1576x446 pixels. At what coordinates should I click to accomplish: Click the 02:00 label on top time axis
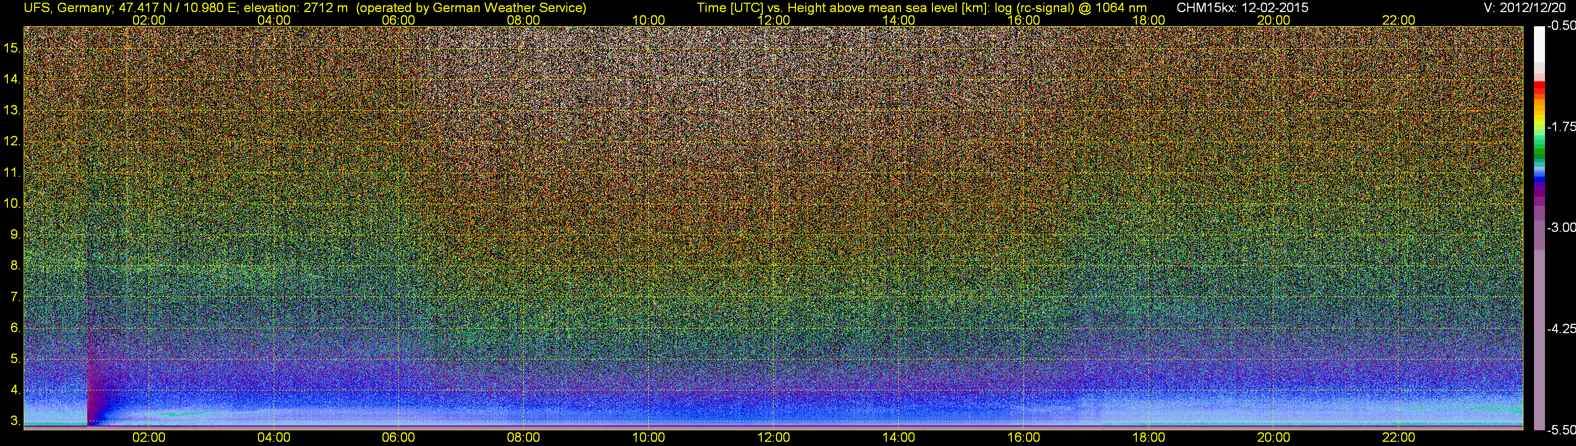(x=149, y=20)
